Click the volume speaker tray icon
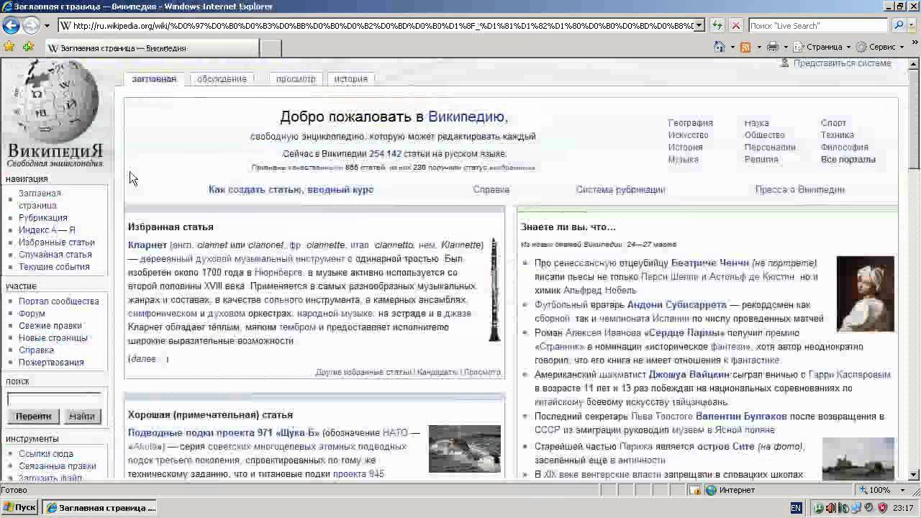 (832, 508)
